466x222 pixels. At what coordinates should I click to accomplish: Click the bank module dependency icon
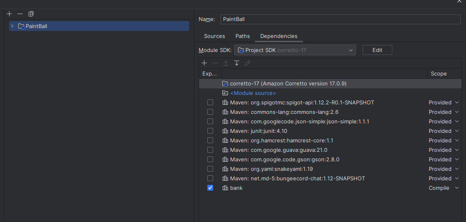point(225,188)
